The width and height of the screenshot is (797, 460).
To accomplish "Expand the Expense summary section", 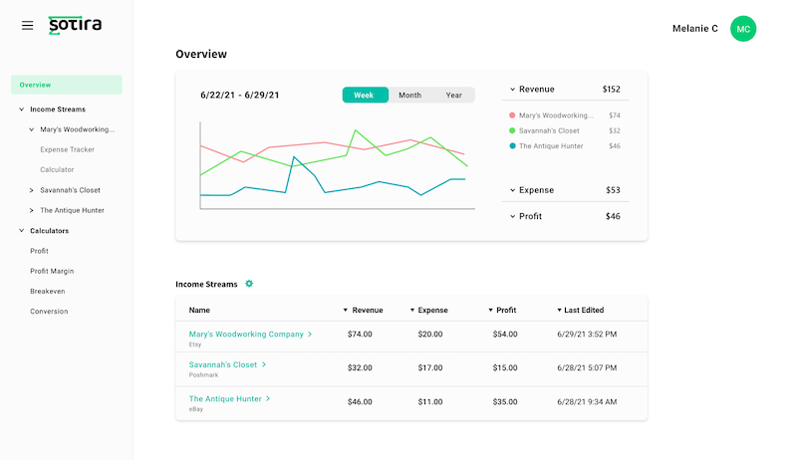I will [x=512, y=190].
